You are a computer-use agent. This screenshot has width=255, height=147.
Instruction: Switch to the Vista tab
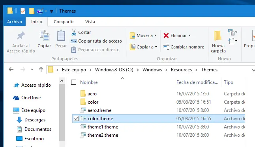(90, 22)
